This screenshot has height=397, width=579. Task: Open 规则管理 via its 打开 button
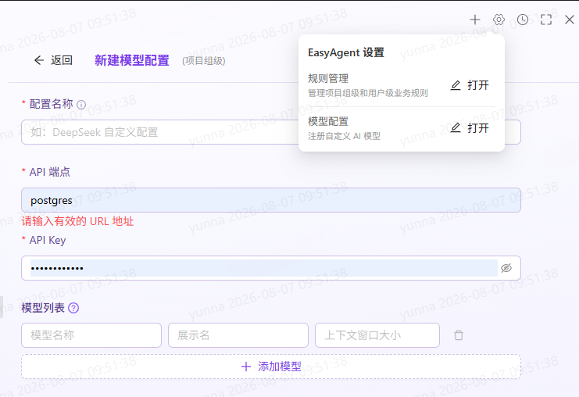point(470,85)
